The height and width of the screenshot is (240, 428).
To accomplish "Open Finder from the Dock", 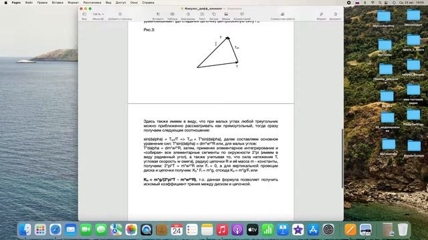I will tap(25, 229).
